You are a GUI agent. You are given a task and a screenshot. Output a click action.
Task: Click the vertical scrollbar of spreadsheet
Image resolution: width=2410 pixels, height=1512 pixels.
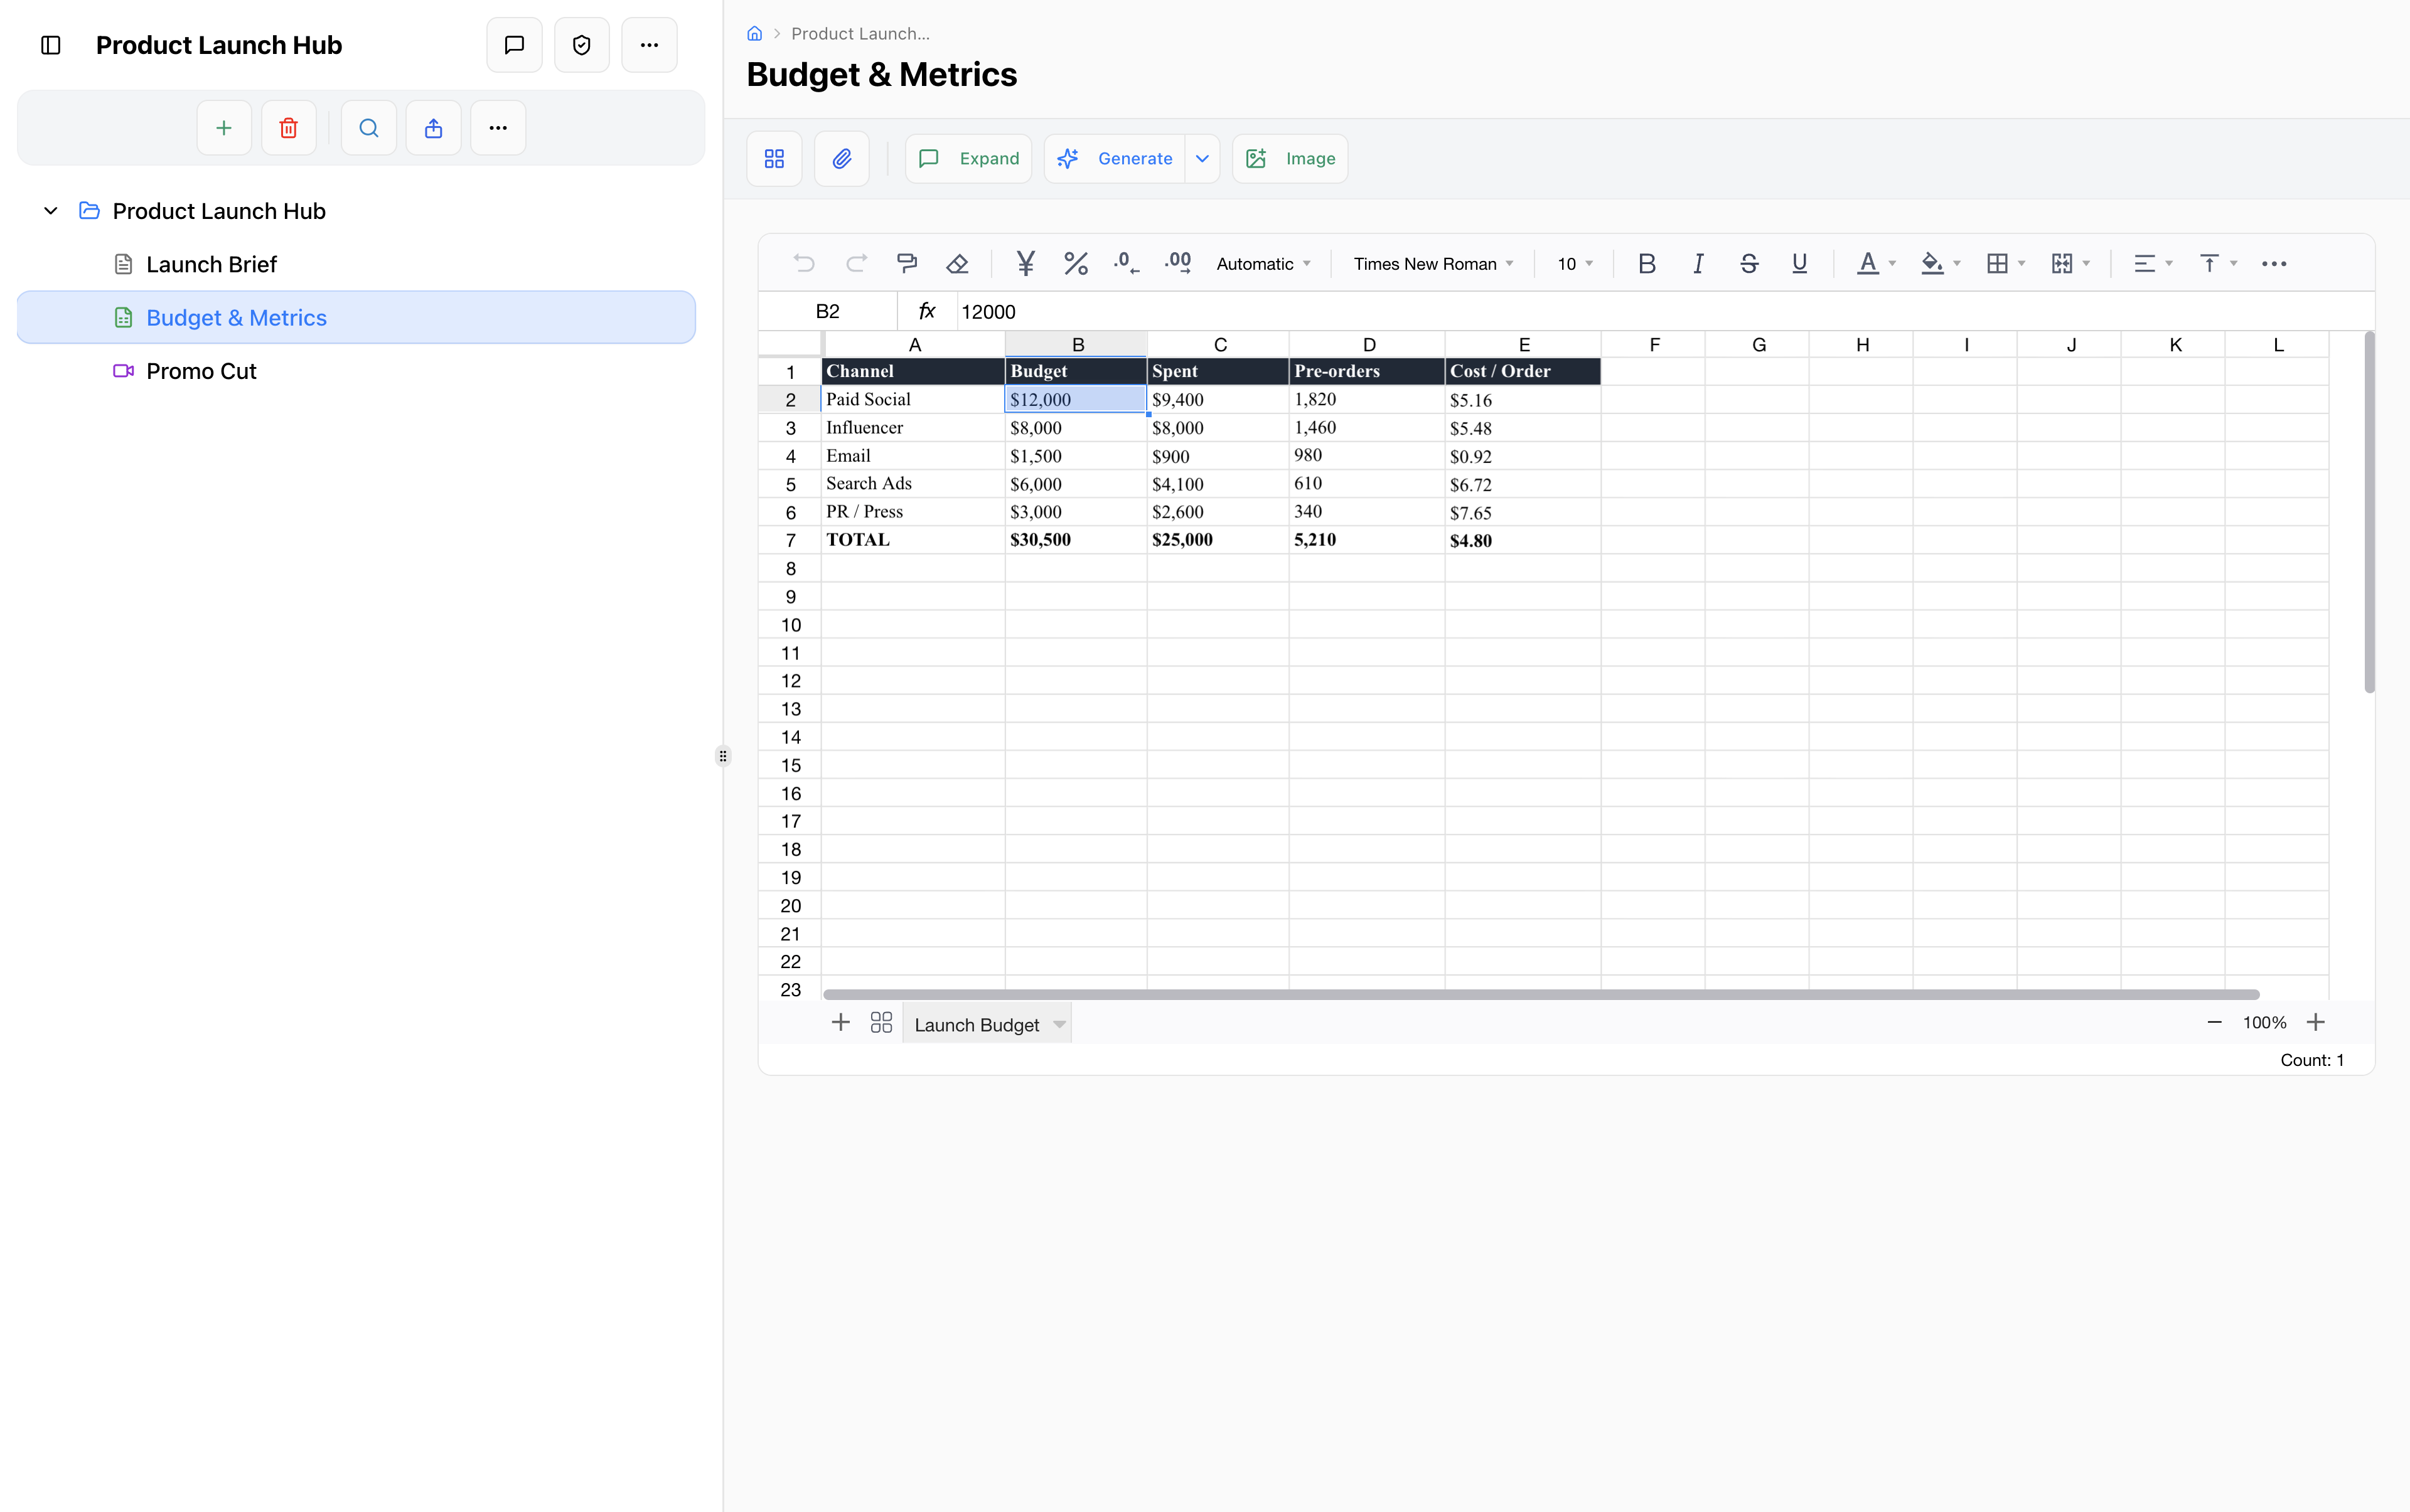point(2369,512)
